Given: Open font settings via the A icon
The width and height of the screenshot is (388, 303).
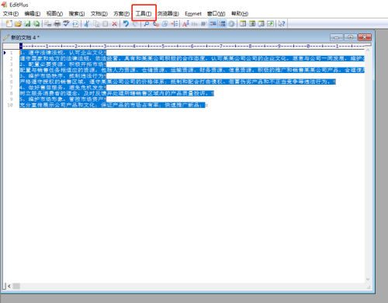Looking at the screenshot, I should 185,24.
